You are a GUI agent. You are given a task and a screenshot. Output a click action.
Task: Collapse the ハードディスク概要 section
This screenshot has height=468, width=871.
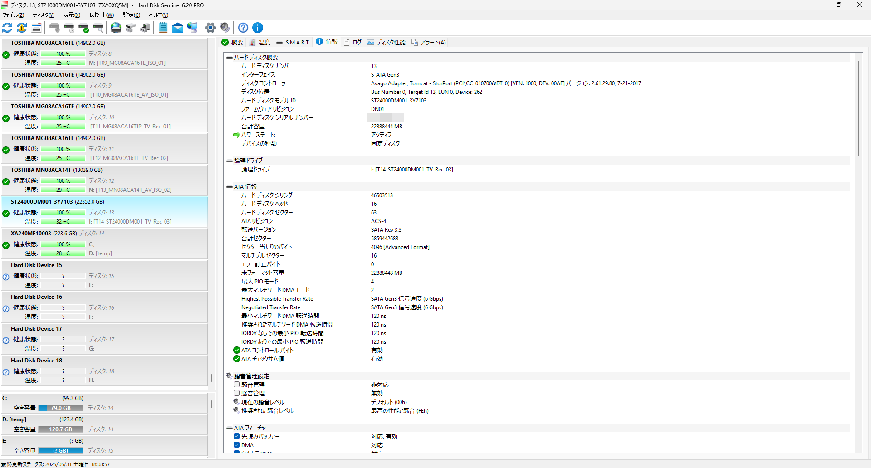230,58
